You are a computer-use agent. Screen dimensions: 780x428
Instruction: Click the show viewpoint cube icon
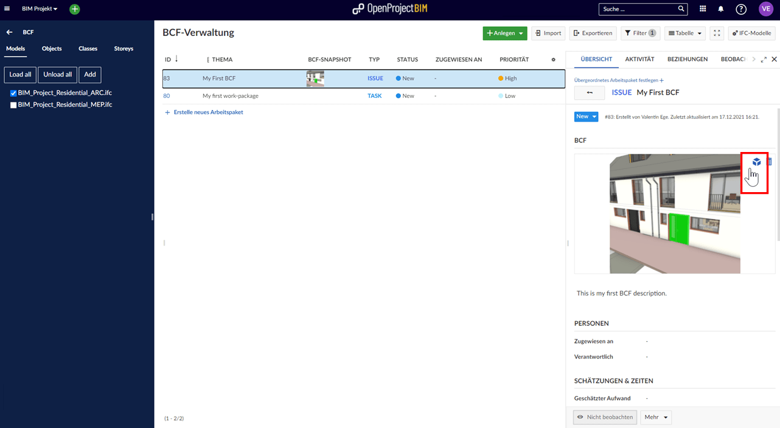click(x=756, y=162)
